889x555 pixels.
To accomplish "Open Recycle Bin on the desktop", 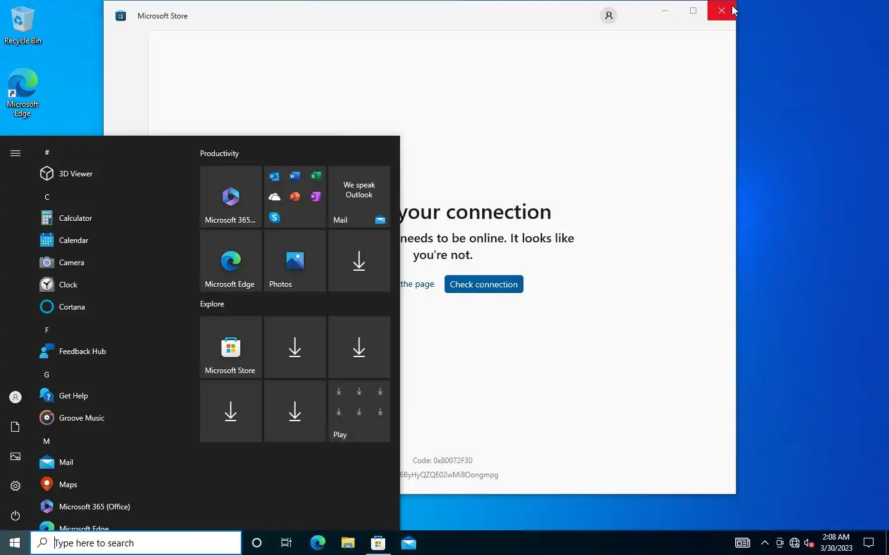I will coord(23,25).
